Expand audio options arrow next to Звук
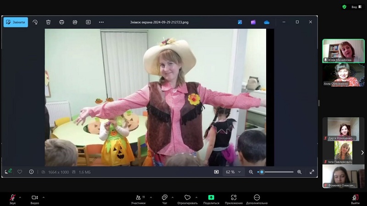The image size is (367, 206). coord(20,197)
